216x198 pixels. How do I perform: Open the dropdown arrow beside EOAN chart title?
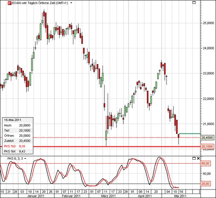tap(71, 3)
